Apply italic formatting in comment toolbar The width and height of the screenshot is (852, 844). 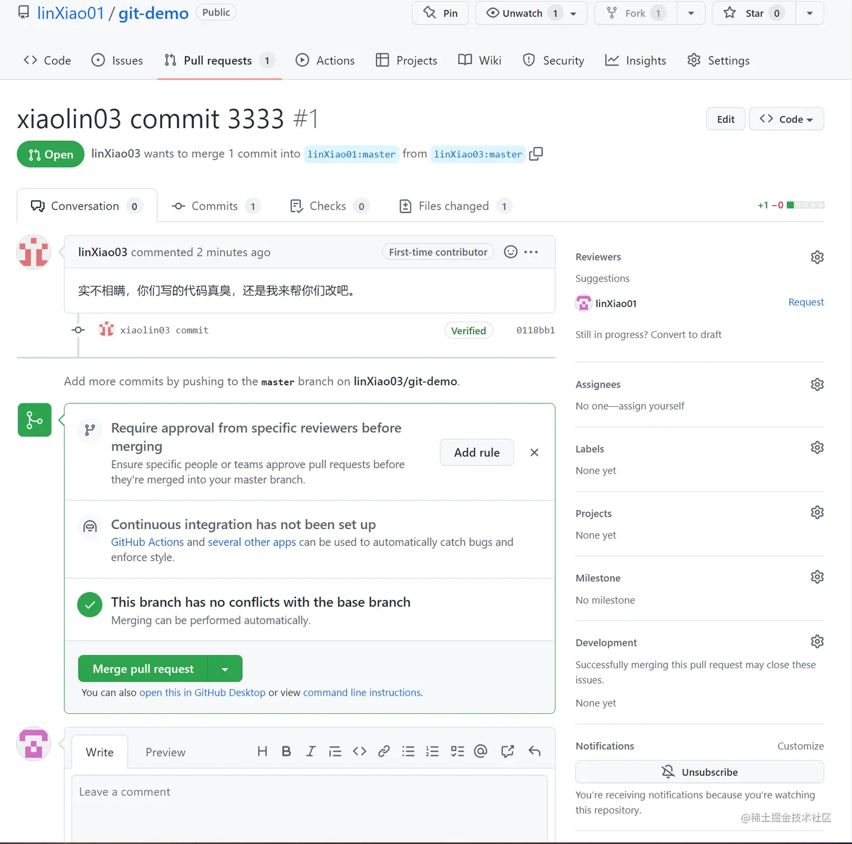click(x=310, y=751)
